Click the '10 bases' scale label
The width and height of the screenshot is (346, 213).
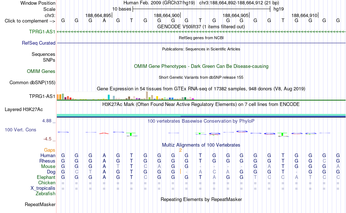[122, 9]
